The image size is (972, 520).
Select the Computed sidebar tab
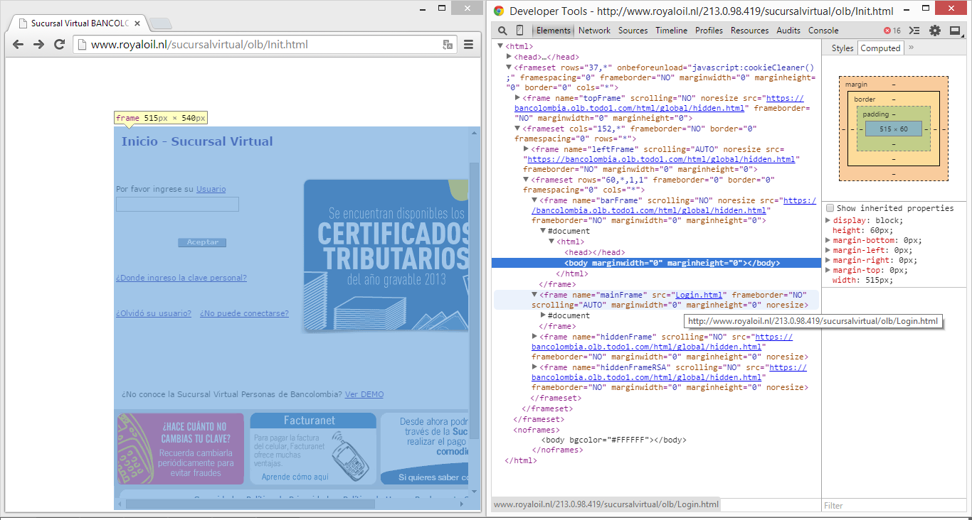coord(880,48)
